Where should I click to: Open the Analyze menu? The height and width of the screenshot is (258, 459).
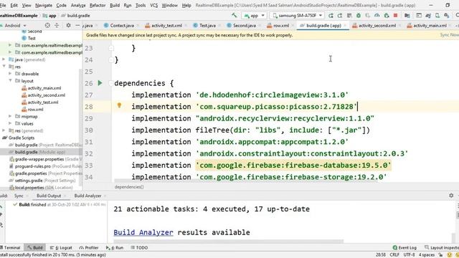click(x=78, y=5)
